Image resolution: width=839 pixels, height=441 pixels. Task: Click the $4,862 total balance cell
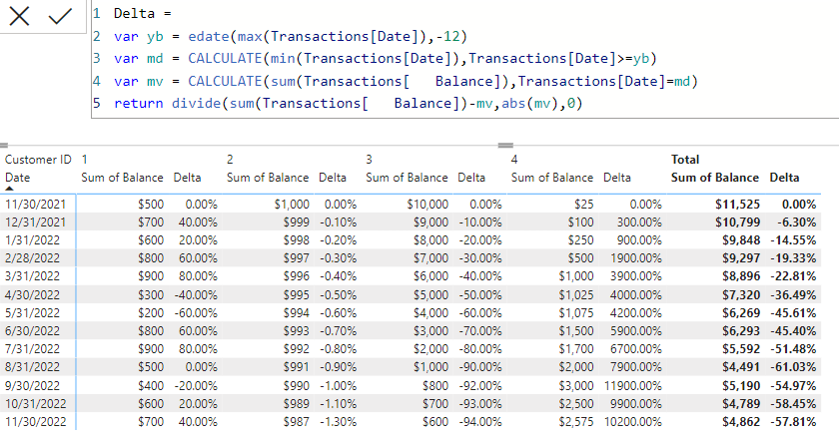pos(740,422)
